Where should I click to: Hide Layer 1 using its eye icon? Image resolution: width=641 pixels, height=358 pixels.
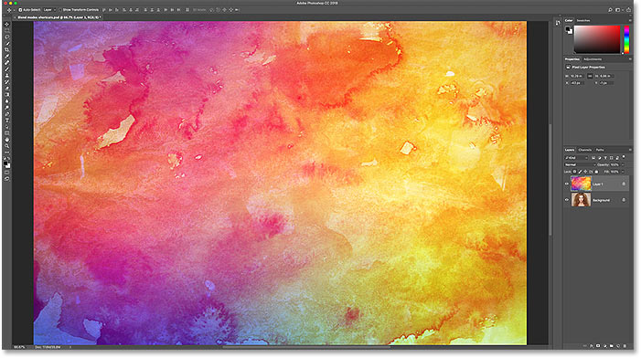[x=567, y=184]
